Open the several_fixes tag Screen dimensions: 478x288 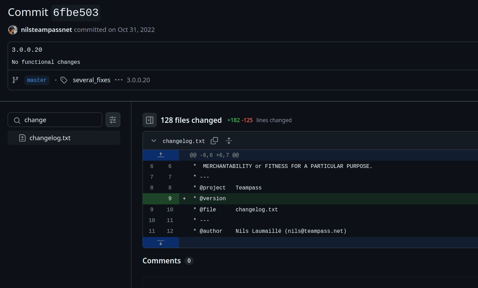91,80
